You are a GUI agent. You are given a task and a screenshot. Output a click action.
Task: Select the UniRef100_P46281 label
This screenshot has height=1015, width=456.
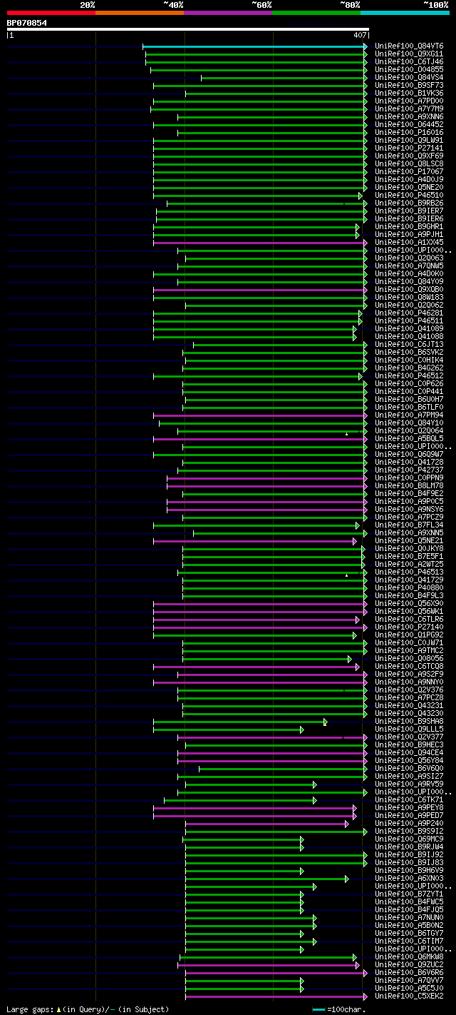coord(408,313)
